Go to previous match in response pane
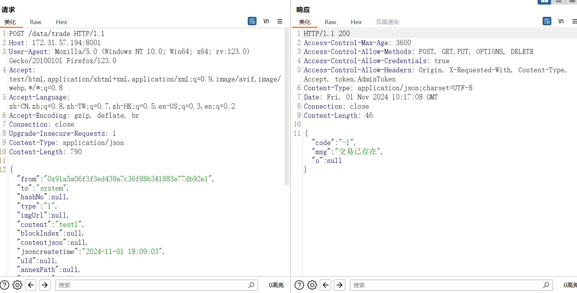The width and height of the screenshot is (577, 293). click(x=326, y=285)
